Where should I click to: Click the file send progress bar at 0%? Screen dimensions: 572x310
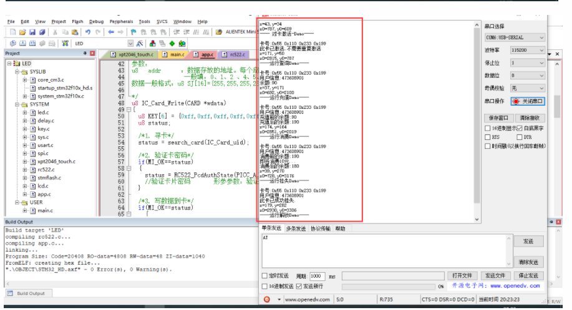click(389, 287)
